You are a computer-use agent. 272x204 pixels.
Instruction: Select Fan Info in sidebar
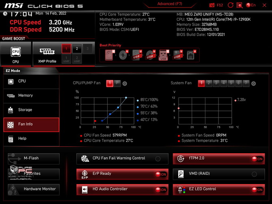[x=31, y=124]
